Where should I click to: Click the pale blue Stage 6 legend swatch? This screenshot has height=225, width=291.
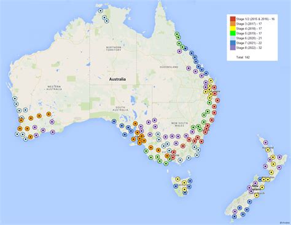point(233,38)
